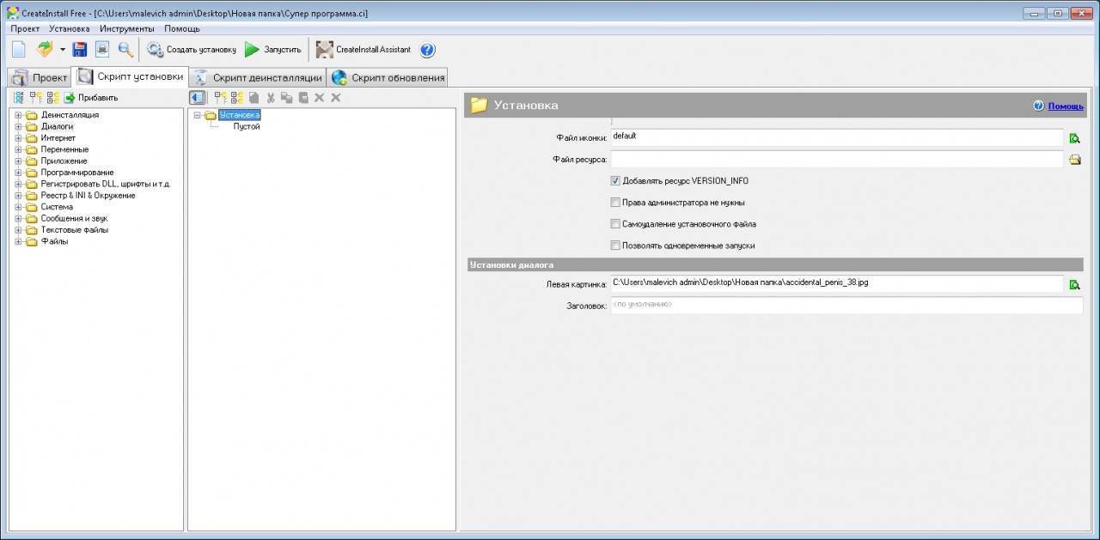Click the magnifier search icon in the toolbar
This screenshot has width=1100, height=540.
tap(125, 50)
